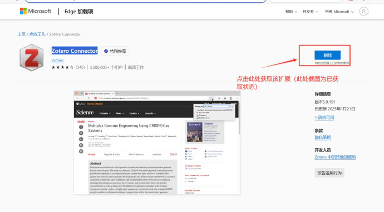Click the 已更新 2025年1月21日 text
This screenshot has width=384, height=212.
pyautogui.click(x=335, y=109)
